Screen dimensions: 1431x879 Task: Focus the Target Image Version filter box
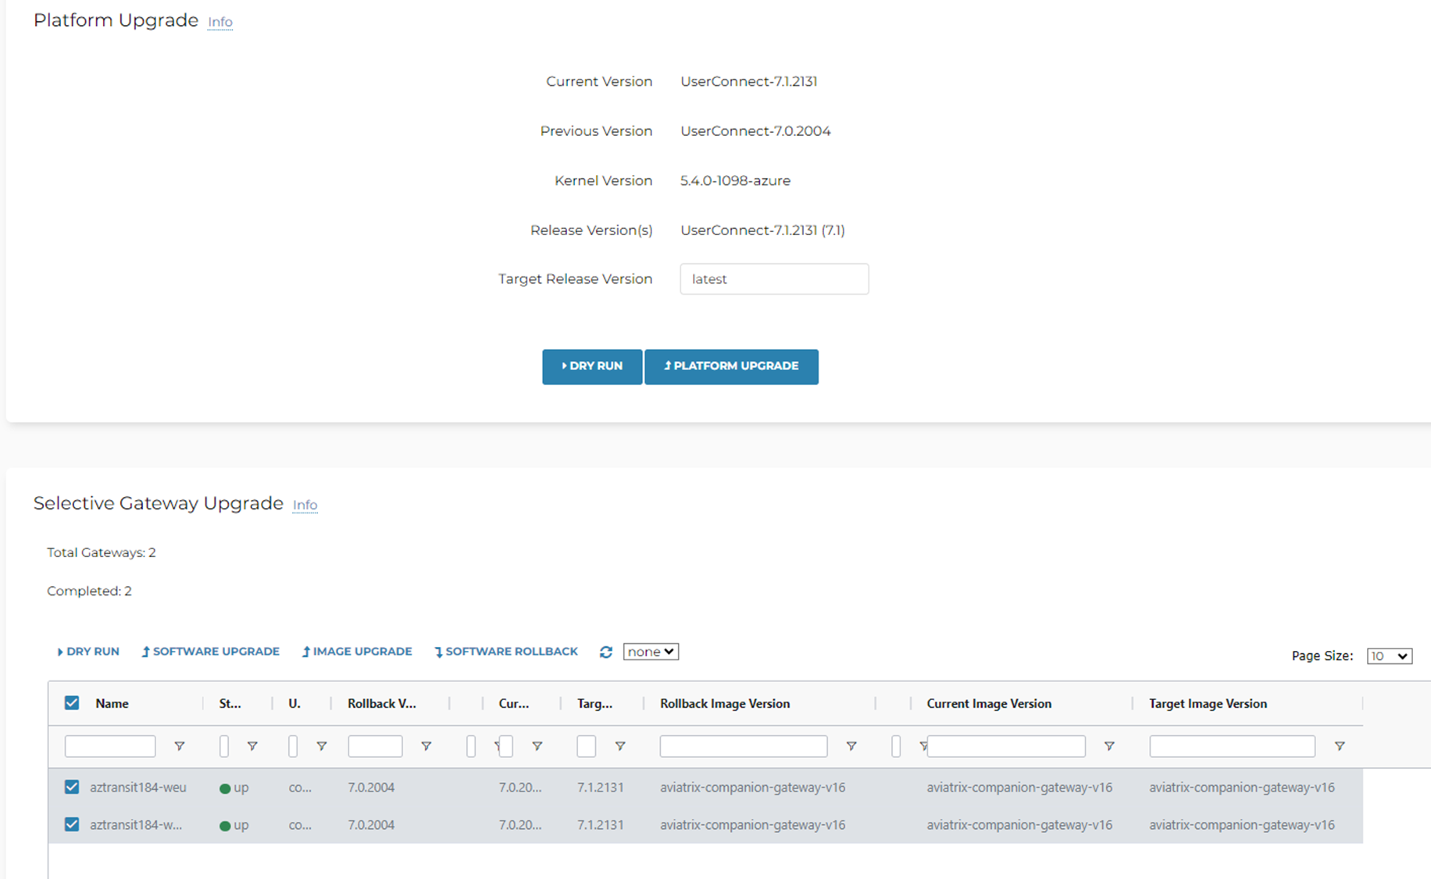(x=1232, y=746)
